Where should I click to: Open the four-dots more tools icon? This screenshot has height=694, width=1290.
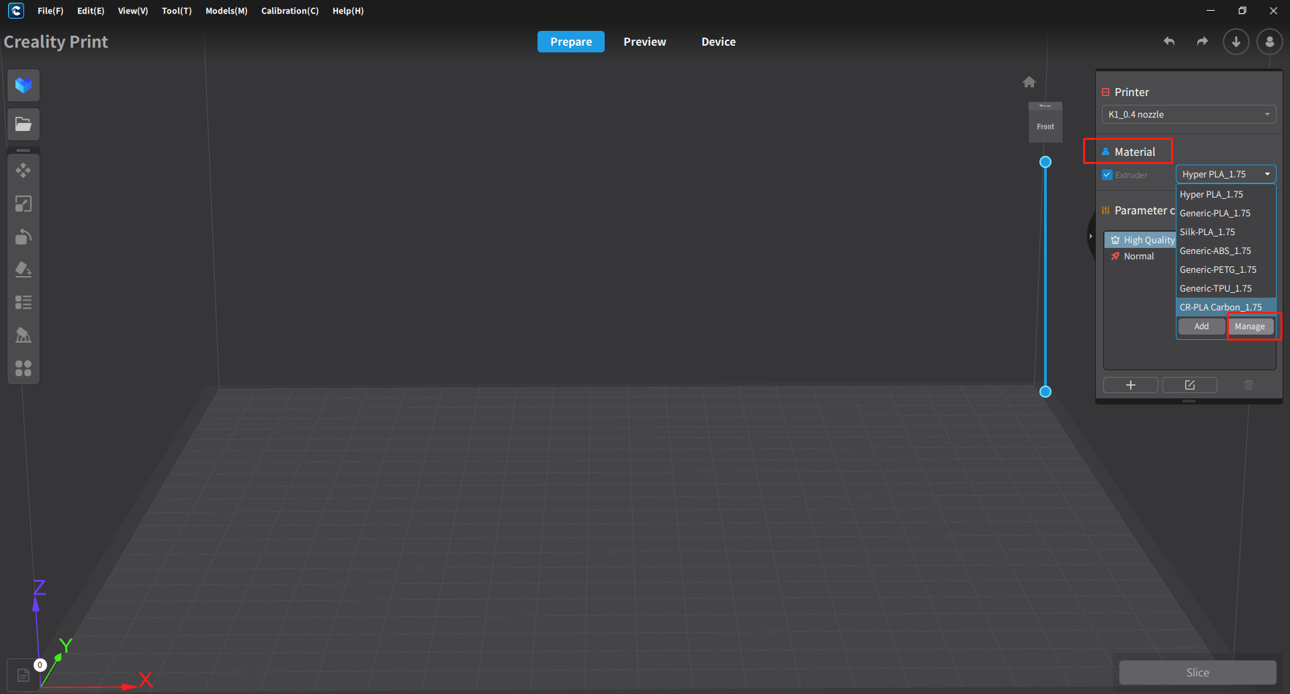click(24, 368)
